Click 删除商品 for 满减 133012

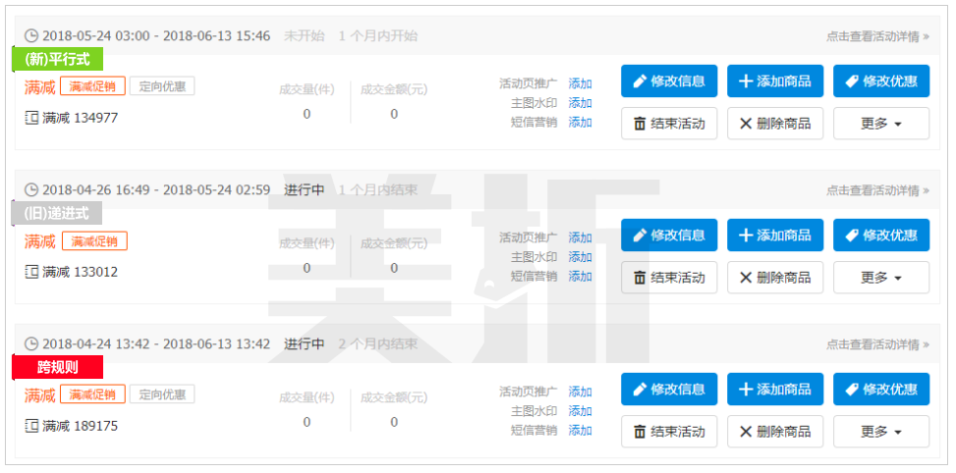coord(775,278)
